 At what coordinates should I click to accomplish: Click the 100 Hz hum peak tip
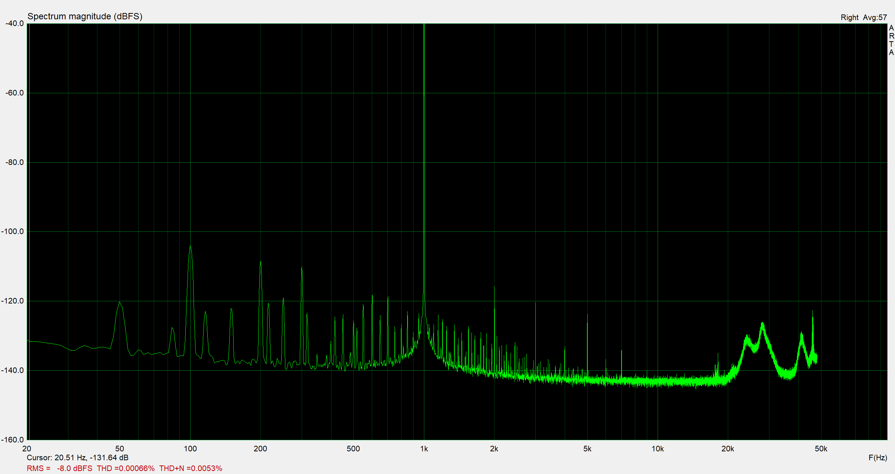pyautogui.click(x=190, y=246)
